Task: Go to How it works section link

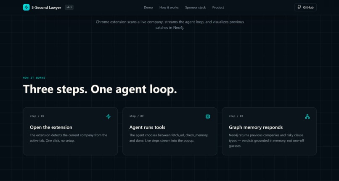Action: click(169, 7)
